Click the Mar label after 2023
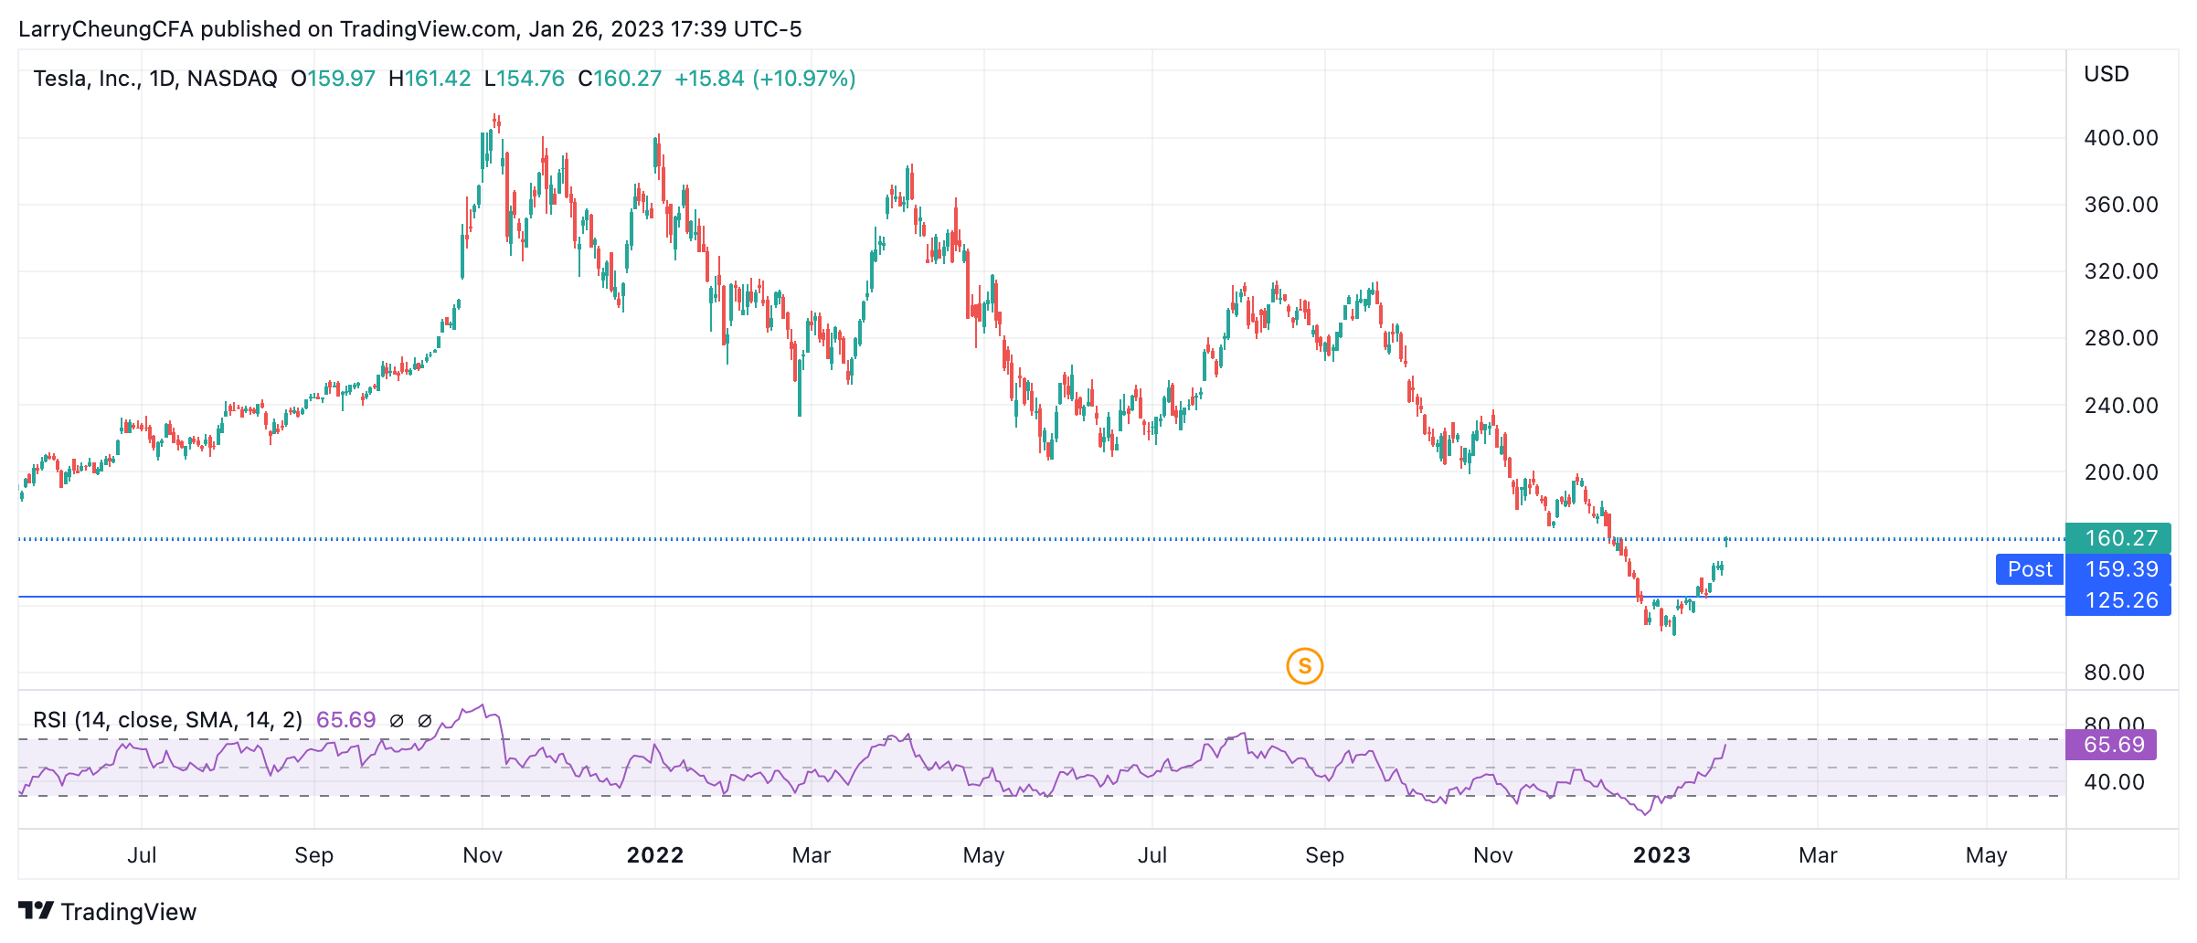The height and width of the screenshot is (943, 2197). point(1818,855)
